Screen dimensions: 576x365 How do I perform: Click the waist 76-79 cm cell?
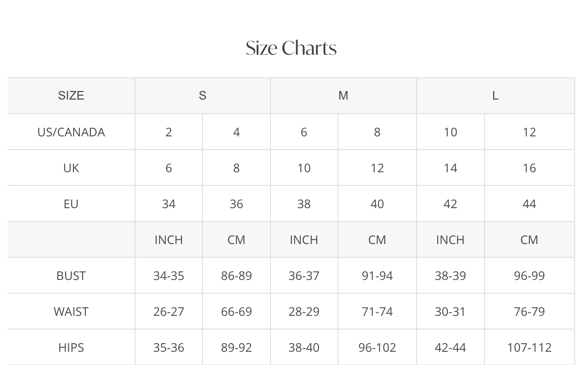pos(529,312)
